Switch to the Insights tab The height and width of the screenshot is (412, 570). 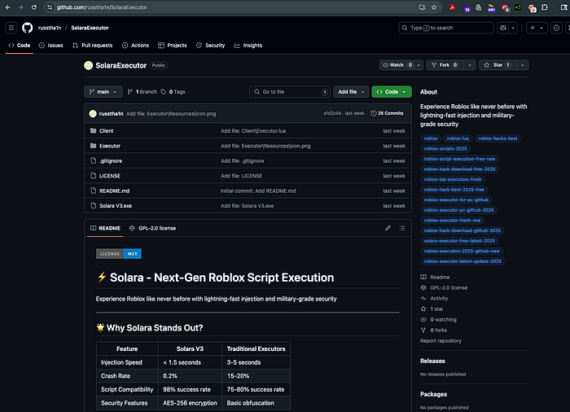[x=248, y=45]
